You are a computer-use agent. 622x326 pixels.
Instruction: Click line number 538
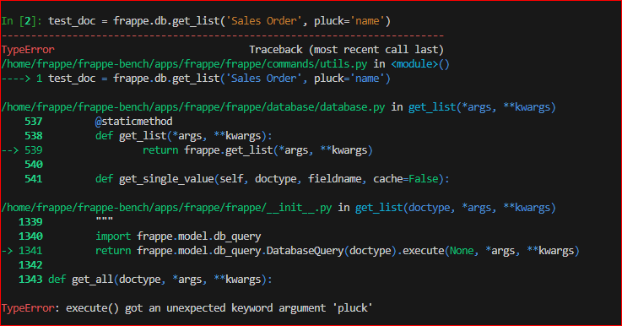point(33,136)
